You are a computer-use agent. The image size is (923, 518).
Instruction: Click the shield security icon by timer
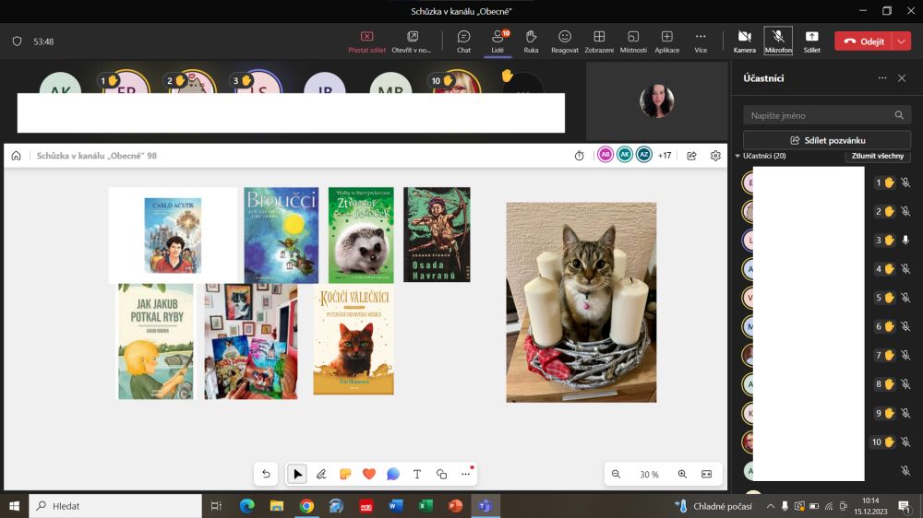17,41
